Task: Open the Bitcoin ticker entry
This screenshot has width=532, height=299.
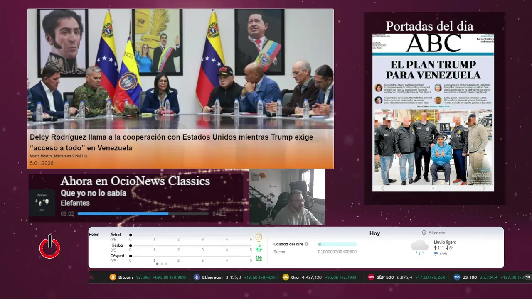Action: 148,277
